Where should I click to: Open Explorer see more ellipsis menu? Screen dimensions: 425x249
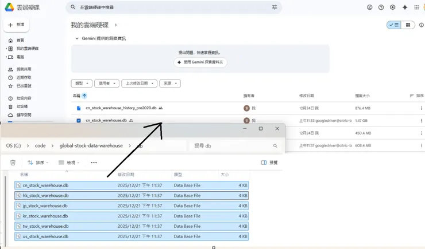94,163
